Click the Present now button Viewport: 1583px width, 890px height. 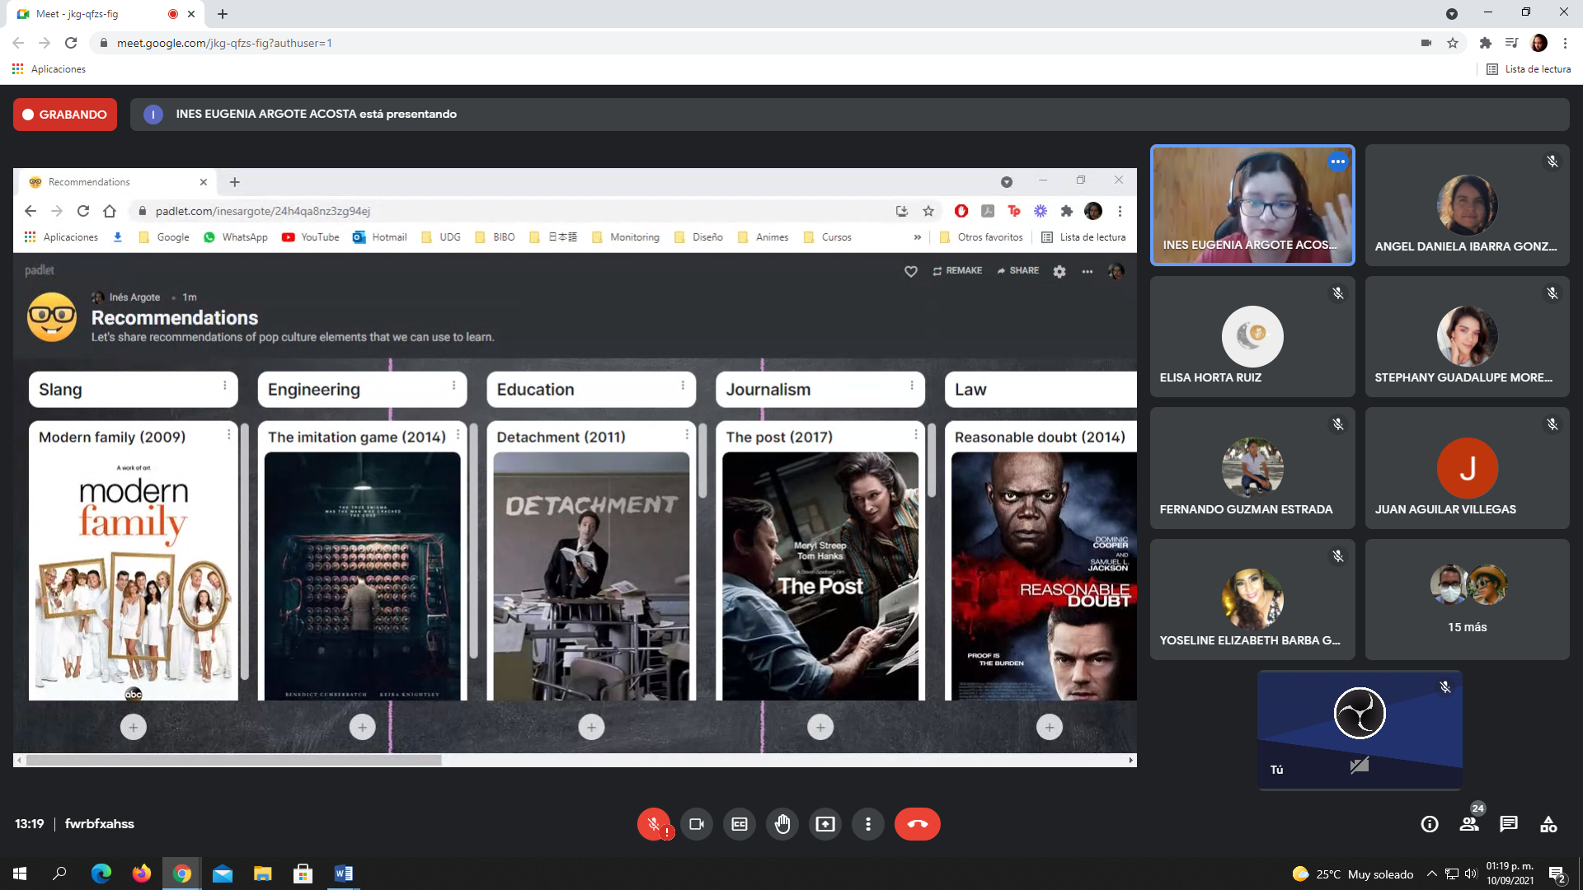tap(825, 824)
